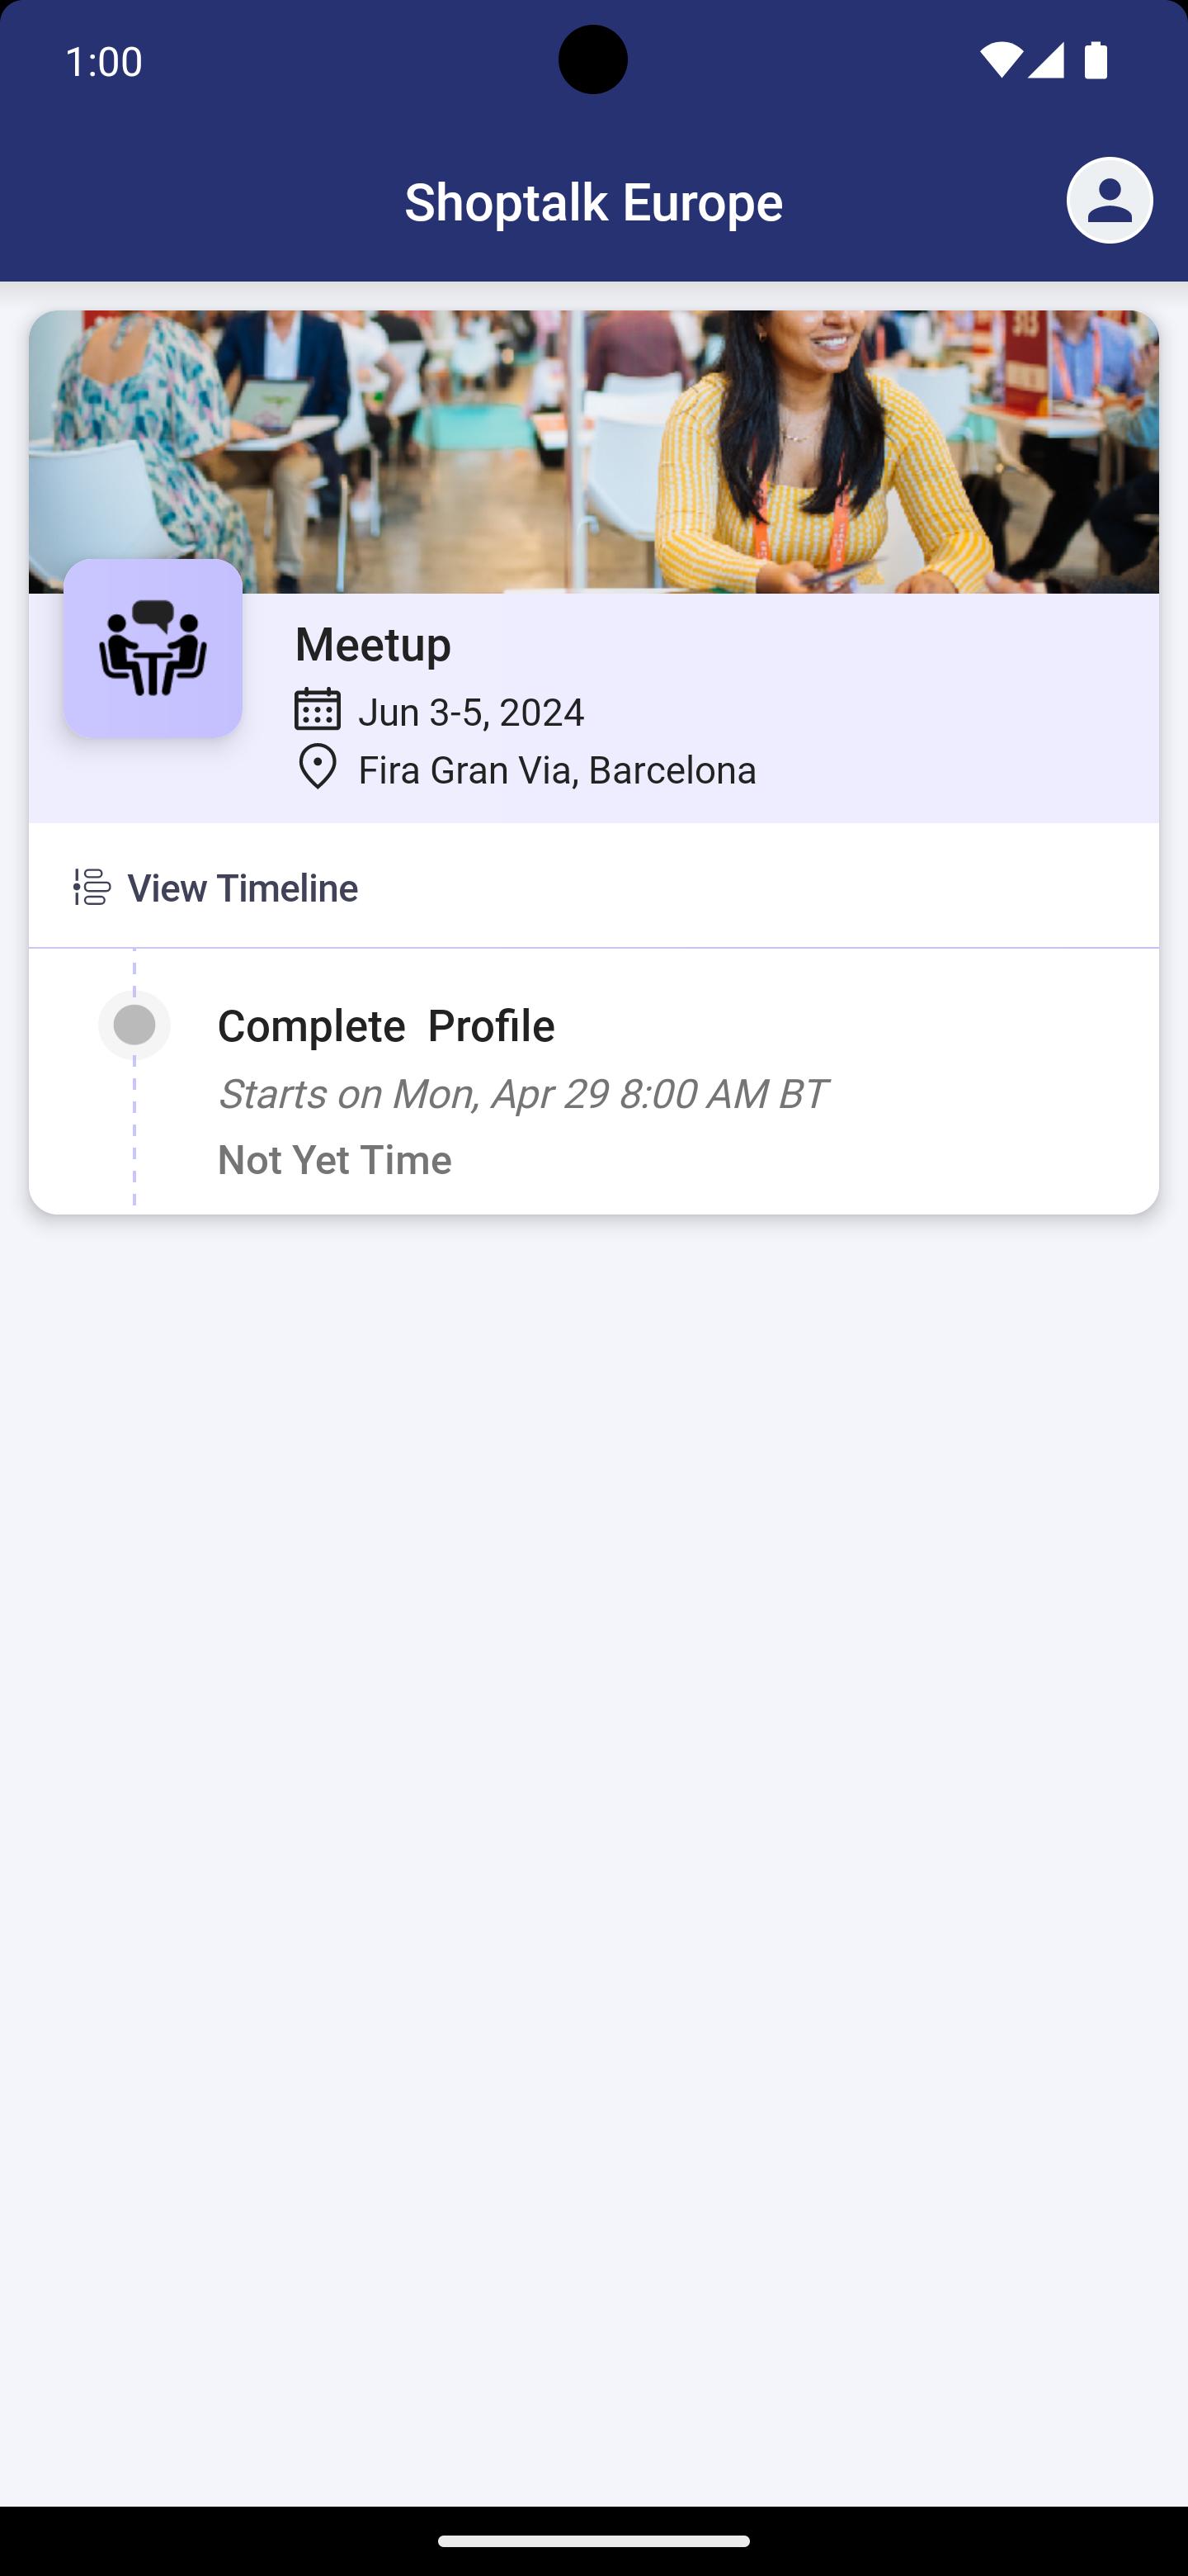
Task: Open the user profile avatar icon
Action: (1109, 200)
